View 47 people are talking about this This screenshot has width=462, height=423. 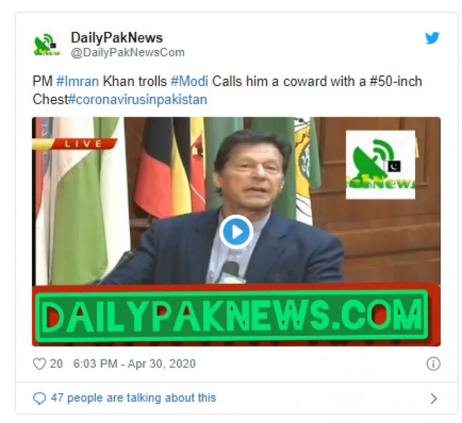pyautogui.click(x=133, y=398)
